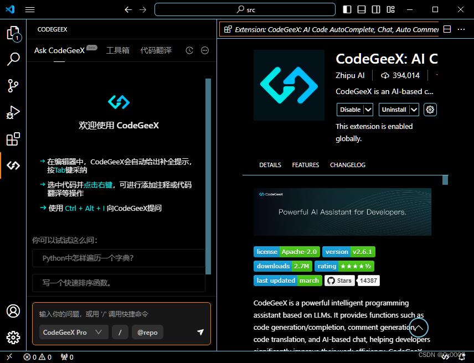
Task: Open CodeGeeX panel more options icon
Action: click(x=205, y=50)
